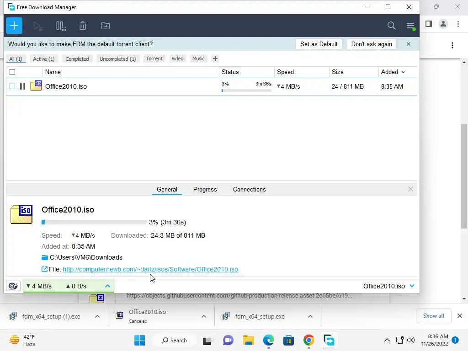
Task: Open the Chat app from the taskbar
Action: coord(228,340)
